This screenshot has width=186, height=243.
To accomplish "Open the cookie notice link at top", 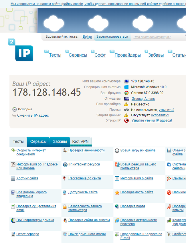I will point(98,4).
